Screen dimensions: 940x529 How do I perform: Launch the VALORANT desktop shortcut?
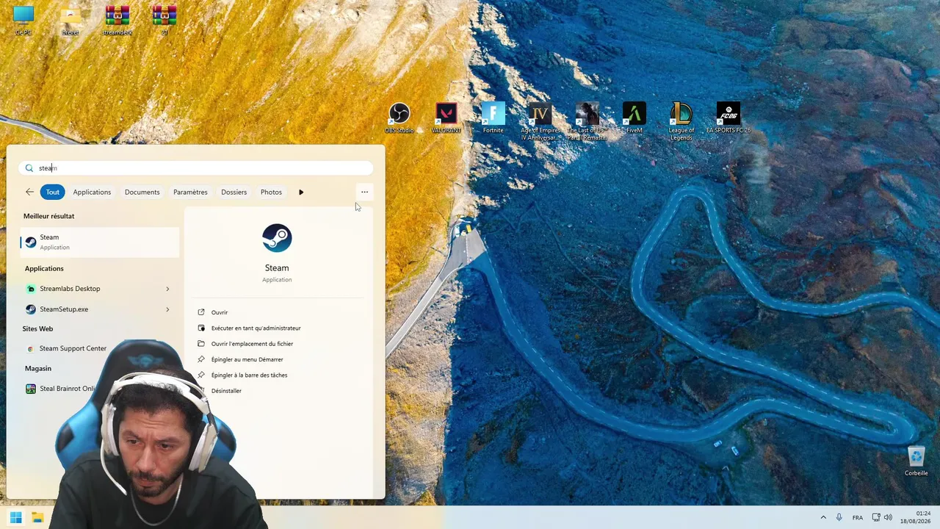[x=446, y=118]
